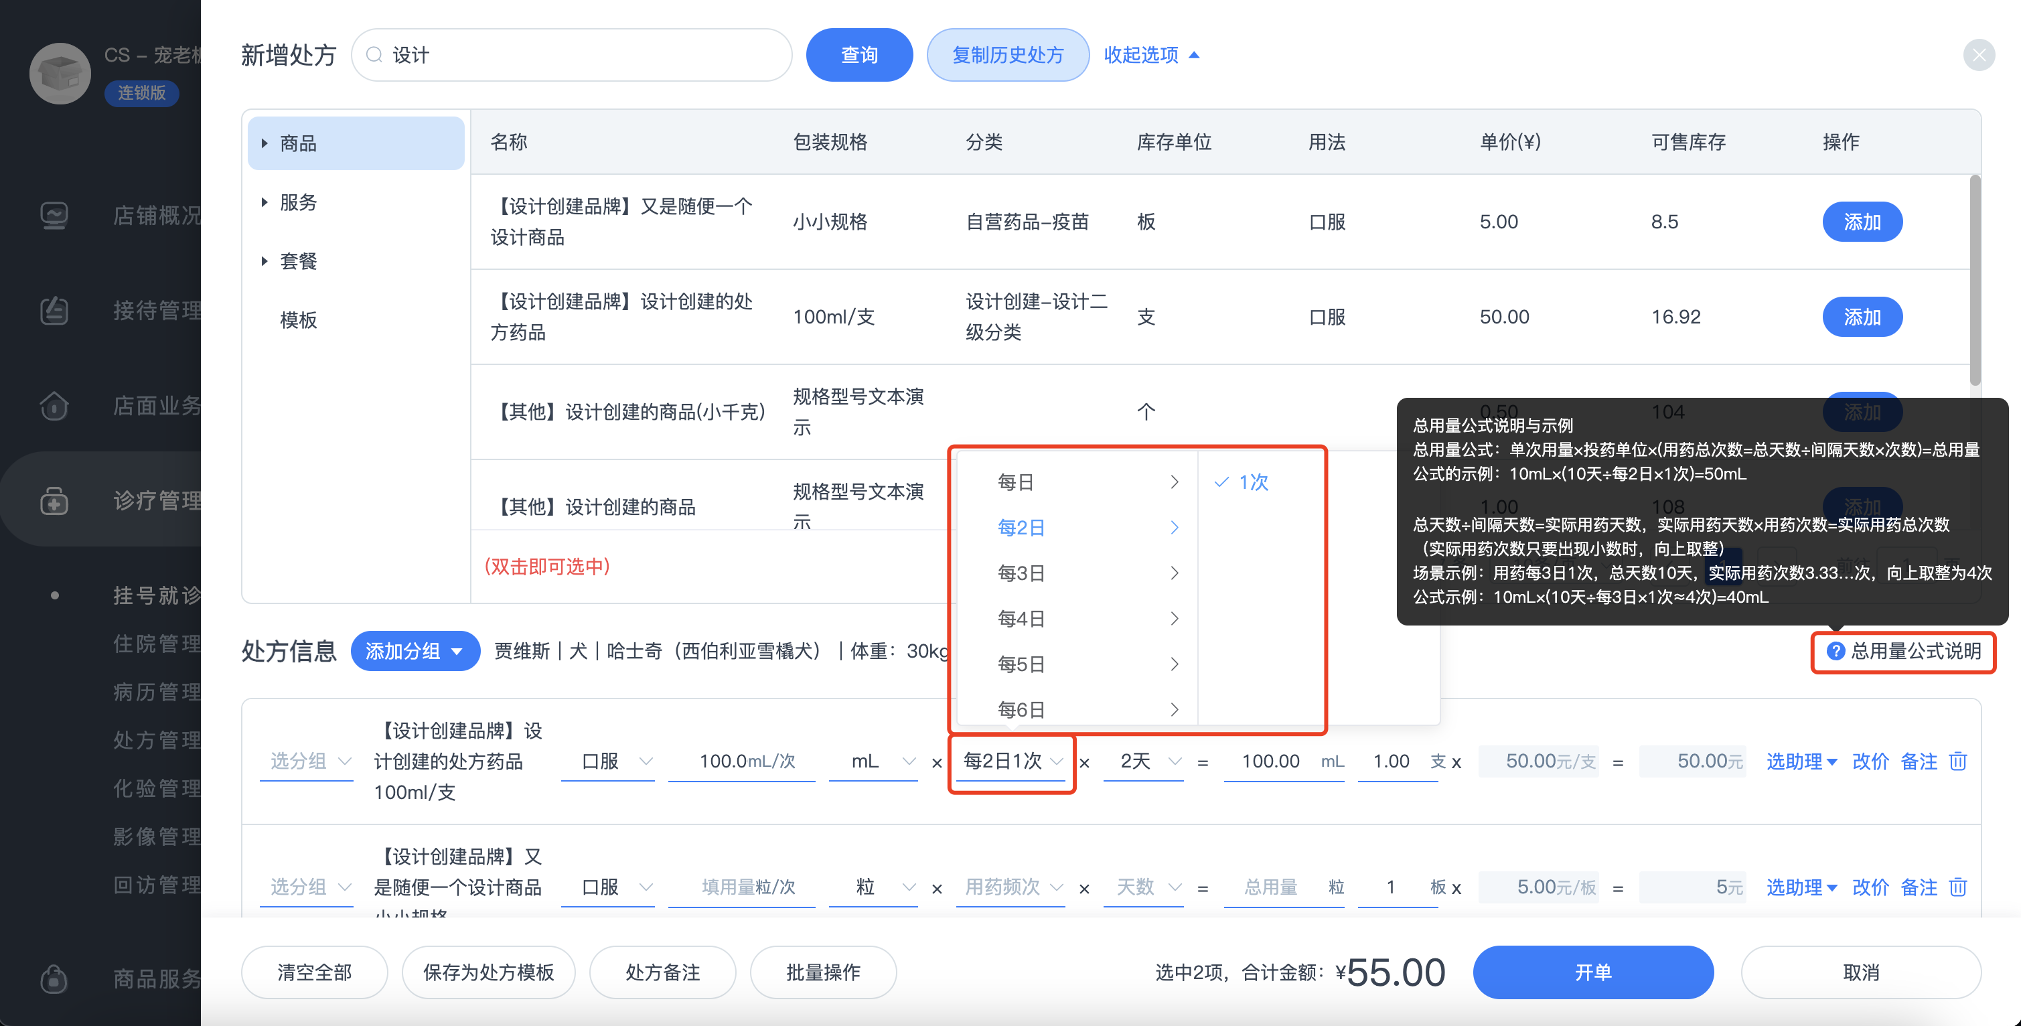
Task: Click 复制历史处方 button
Action: (1007, 55)
